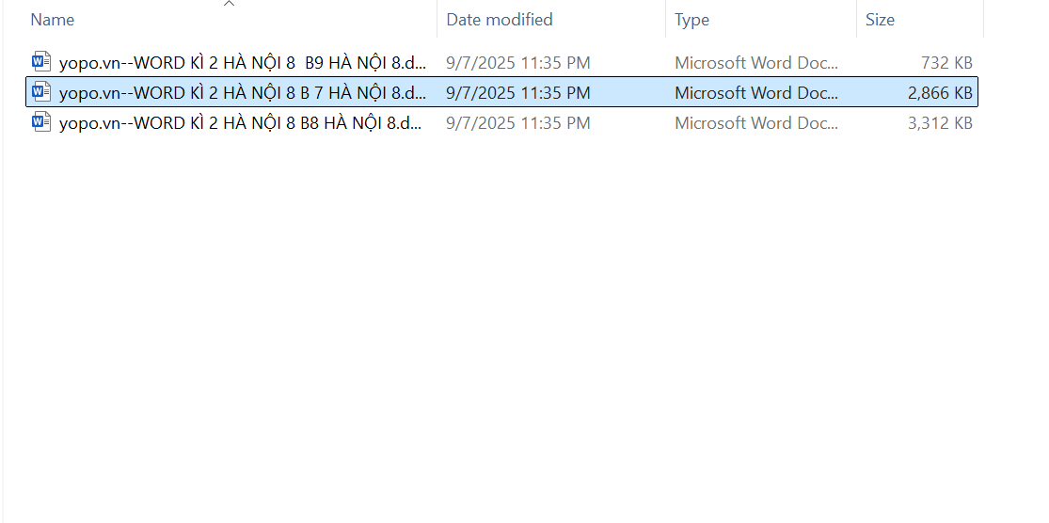Click the Microsoft Word type of the B9 file
The width and height of the screenshot is (1049, 523).
[x=755, y=63]
